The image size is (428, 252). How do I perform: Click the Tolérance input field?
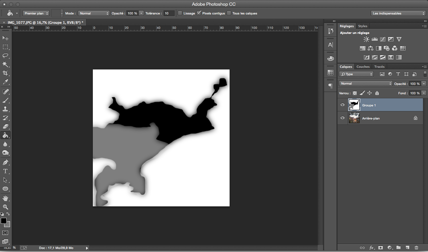coord(169,13)
